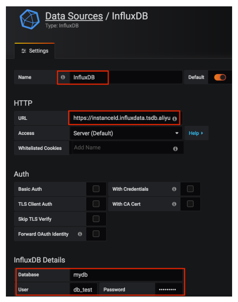The width and height of the screenshot is (238, 302).
Task: Click the Database input field with mydb
Action: 126,275
